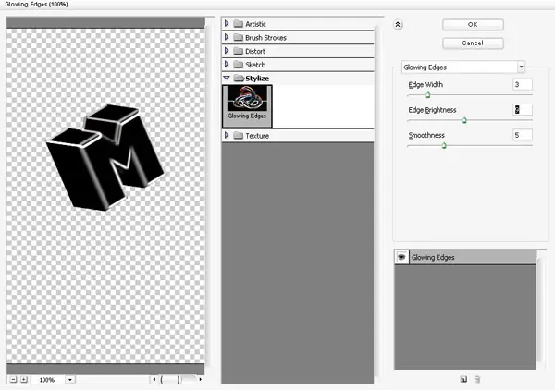Click the Edge Width slider handle
555x390 pixels.
(x=427, y=95)
